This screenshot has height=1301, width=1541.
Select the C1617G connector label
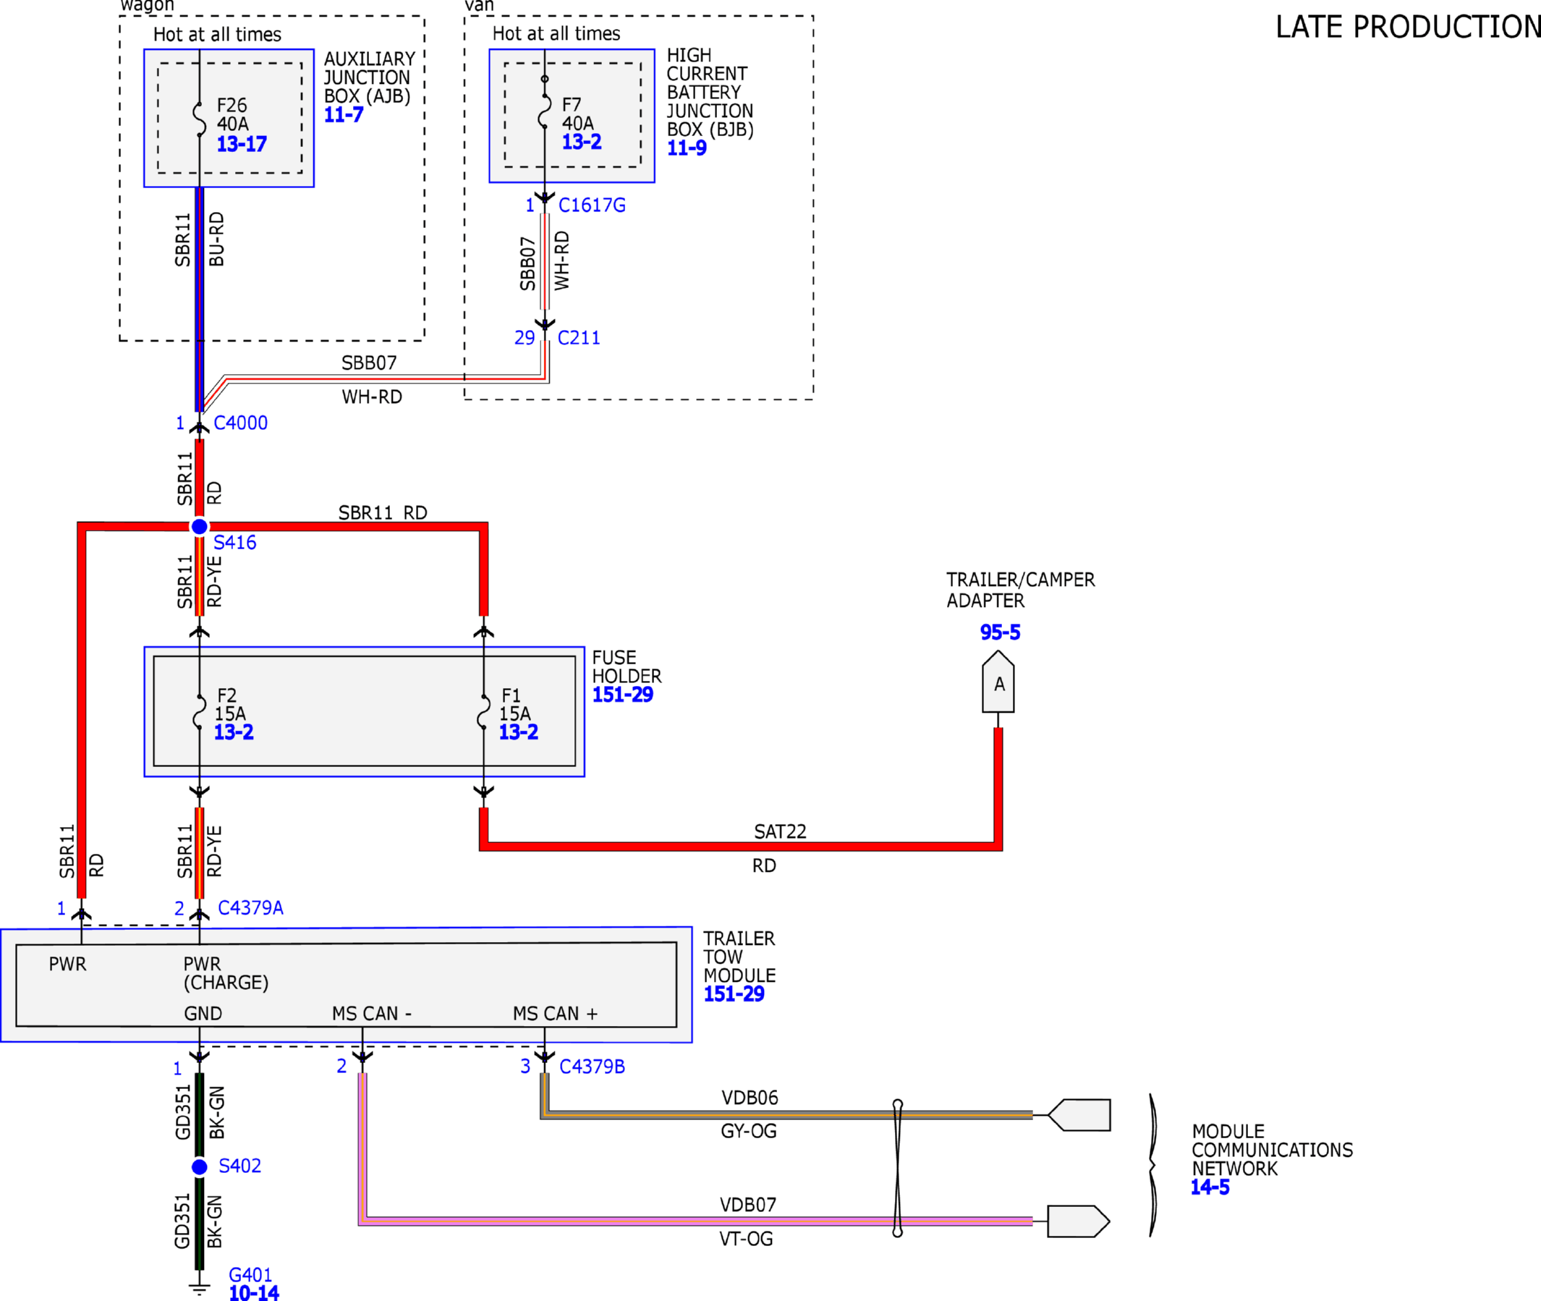592,205
